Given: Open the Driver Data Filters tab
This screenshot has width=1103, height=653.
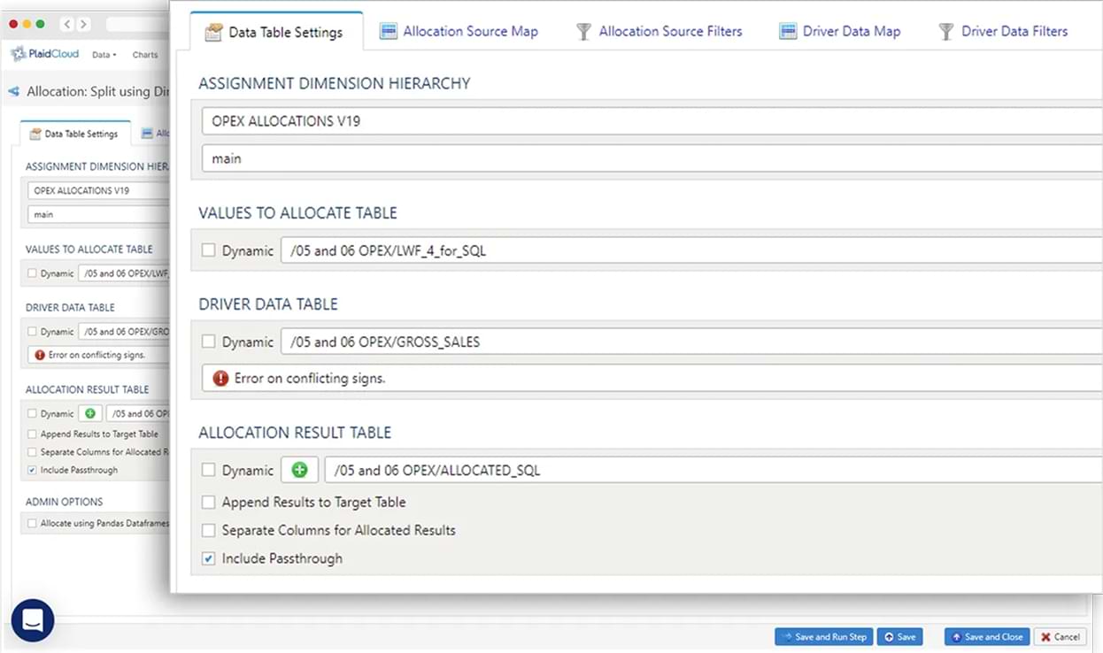Looking at the screenshot, I should tap(1003, 31).
